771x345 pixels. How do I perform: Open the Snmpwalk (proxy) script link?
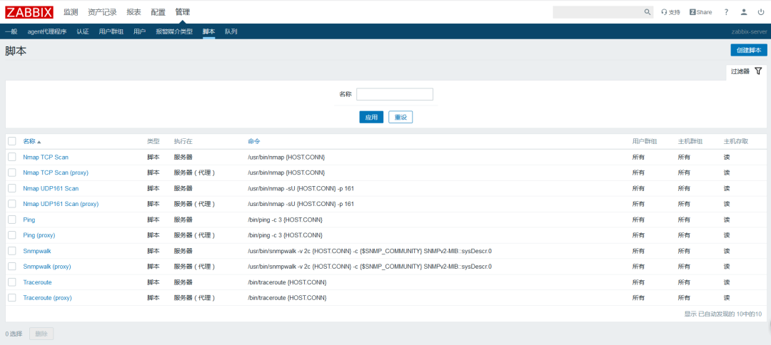coord(47,267)
